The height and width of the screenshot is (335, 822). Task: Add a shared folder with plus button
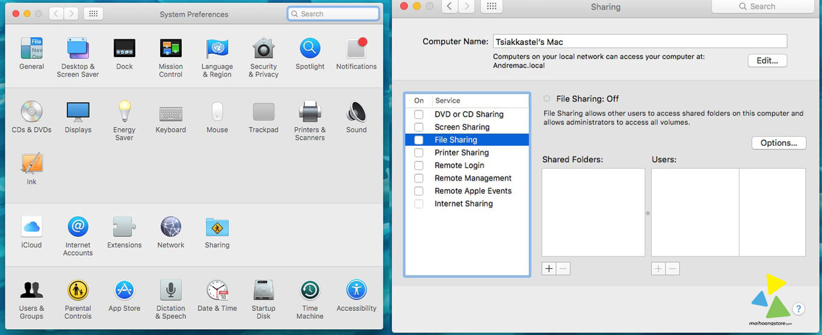point(549,269)
